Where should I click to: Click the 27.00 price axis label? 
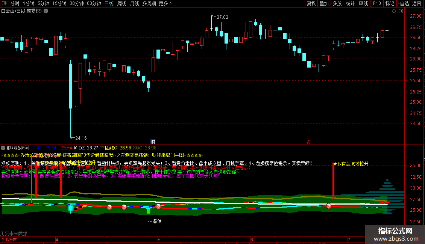[x=416, y=16]
